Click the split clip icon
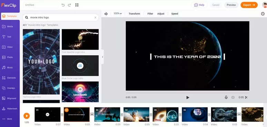The width and height of the screenshot is (267, 127). tap(233, 97)
